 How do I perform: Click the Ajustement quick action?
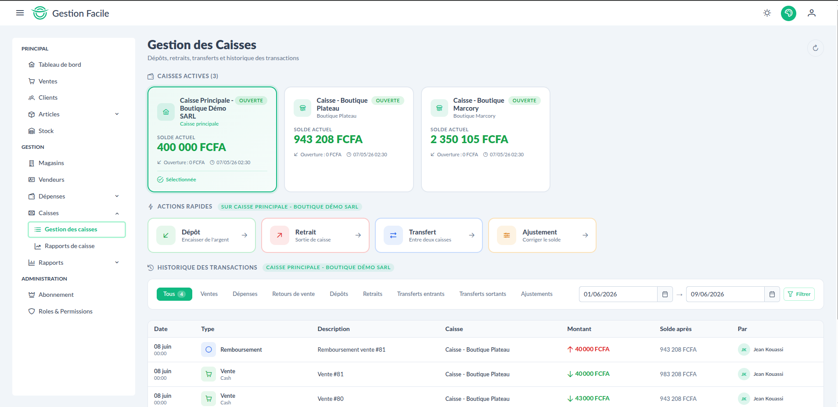(x=542, y=235)
